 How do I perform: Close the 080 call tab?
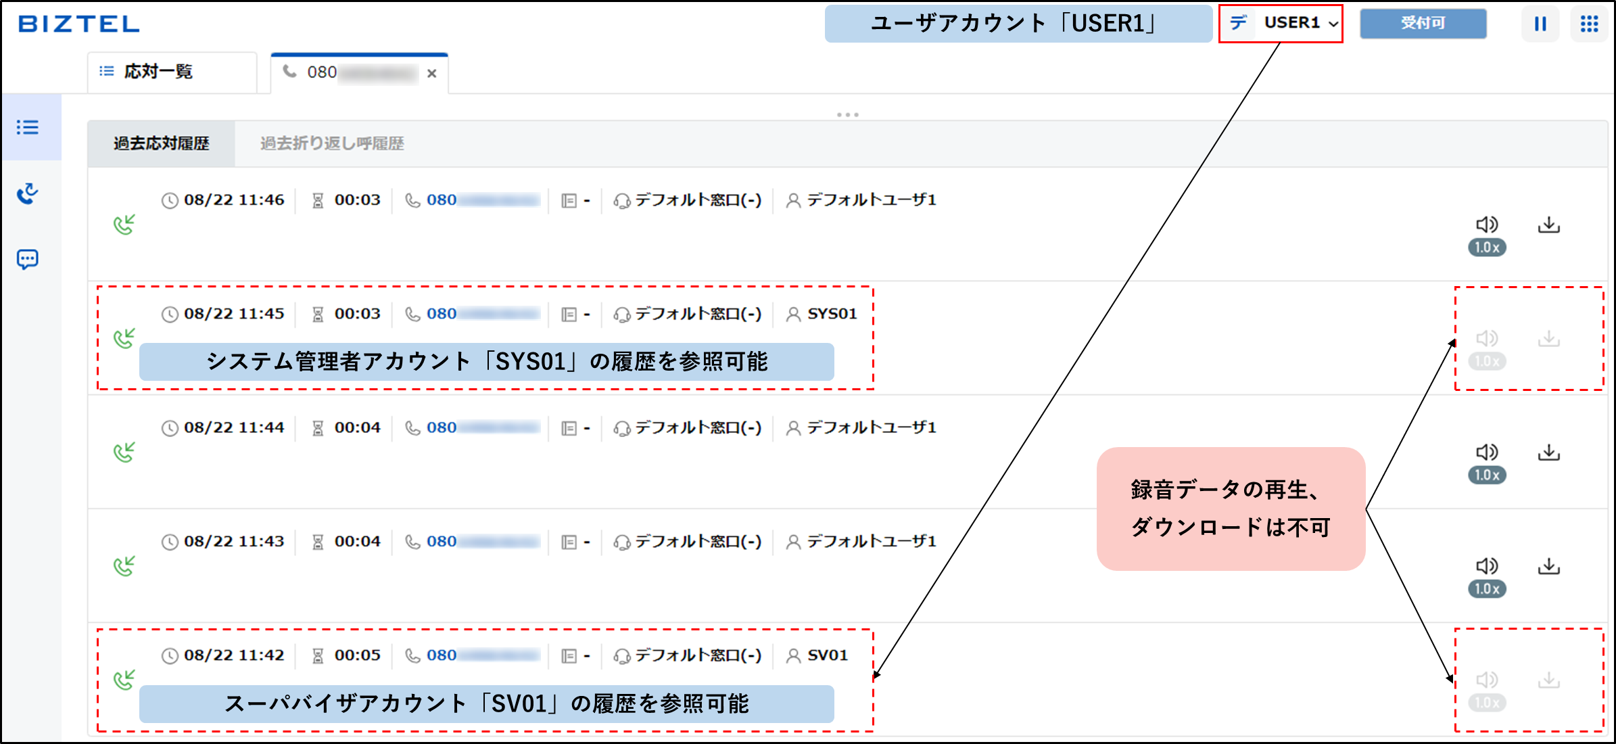[432, 73]
